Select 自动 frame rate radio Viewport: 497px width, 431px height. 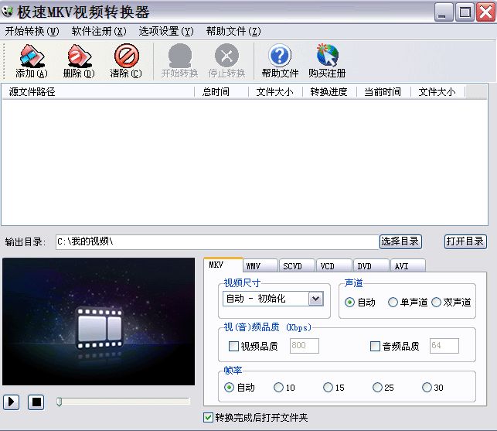click(x=229, y=388)
